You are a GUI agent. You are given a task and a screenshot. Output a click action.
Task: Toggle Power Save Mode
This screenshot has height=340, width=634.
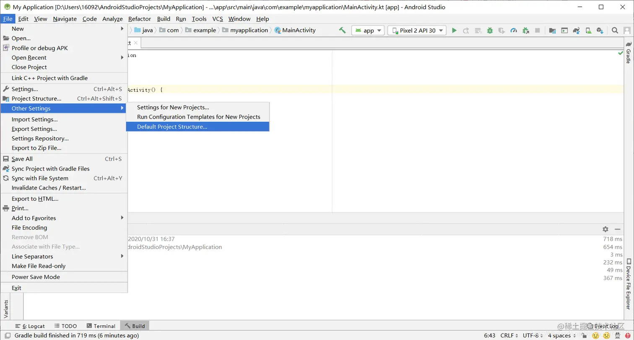tap(63, 277)
